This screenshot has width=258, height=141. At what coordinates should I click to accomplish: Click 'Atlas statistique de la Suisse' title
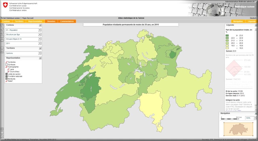[131, 18]
